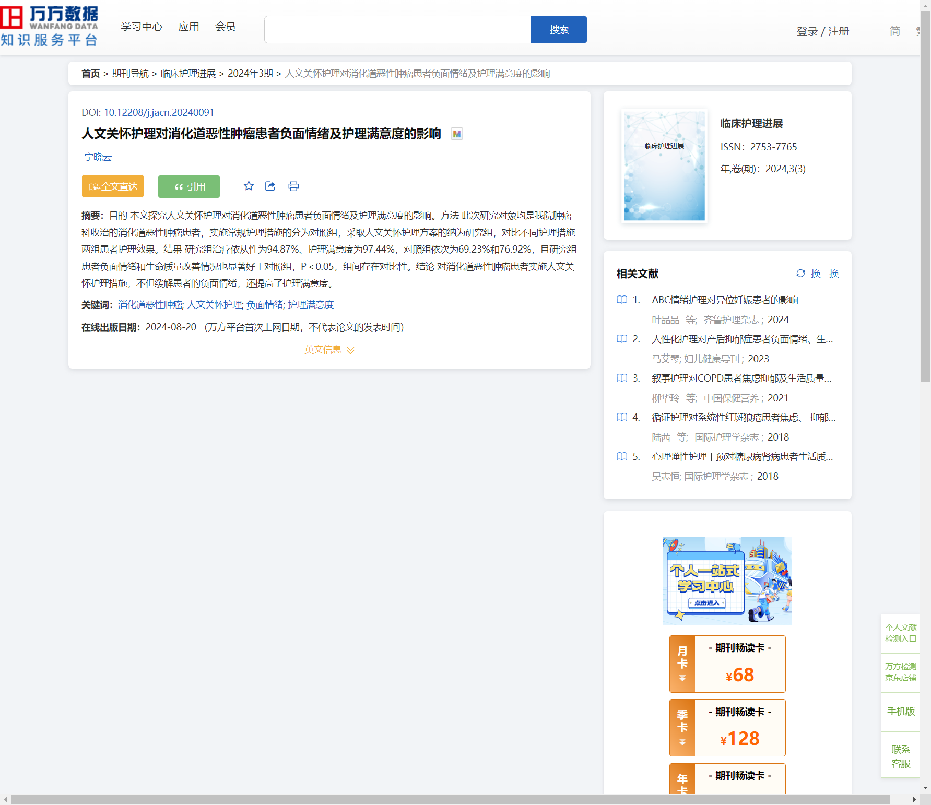Open journal title 临床护理进展 in sidebar
The width and height of the screenshot is (931, 805).
(x=752, y=123)
